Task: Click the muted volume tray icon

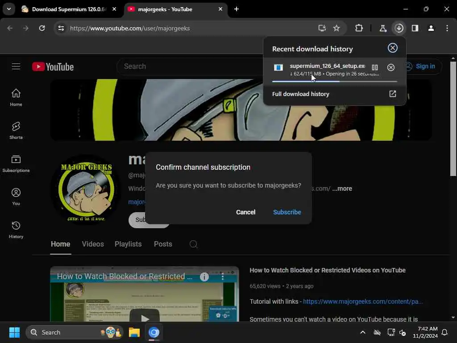Action: pyautogui.click(x=403, y=332)
